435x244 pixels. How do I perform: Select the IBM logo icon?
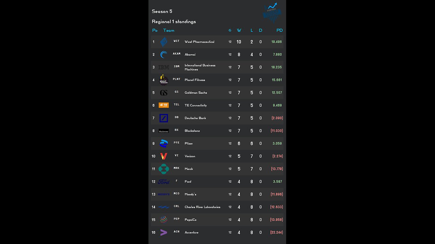163,67
